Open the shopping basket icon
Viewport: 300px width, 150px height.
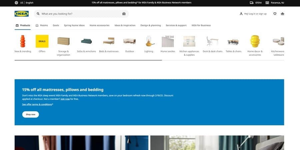[x=282, y=14]
